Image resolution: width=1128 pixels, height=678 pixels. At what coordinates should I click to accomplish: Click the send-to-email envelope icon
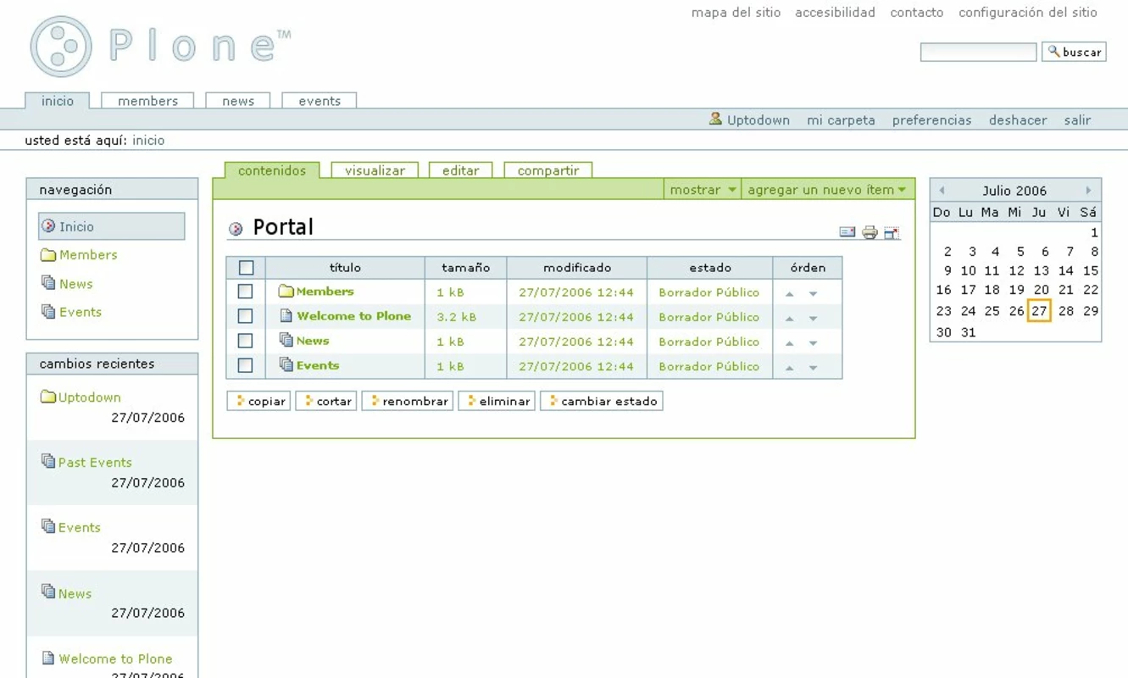(847, 232)
